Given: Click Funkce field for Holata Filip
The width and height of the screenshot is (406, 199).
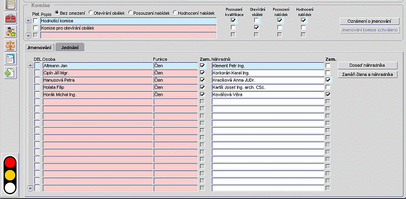Looking at the screenshot, I should pyautogui.click(x=176, y=88).
